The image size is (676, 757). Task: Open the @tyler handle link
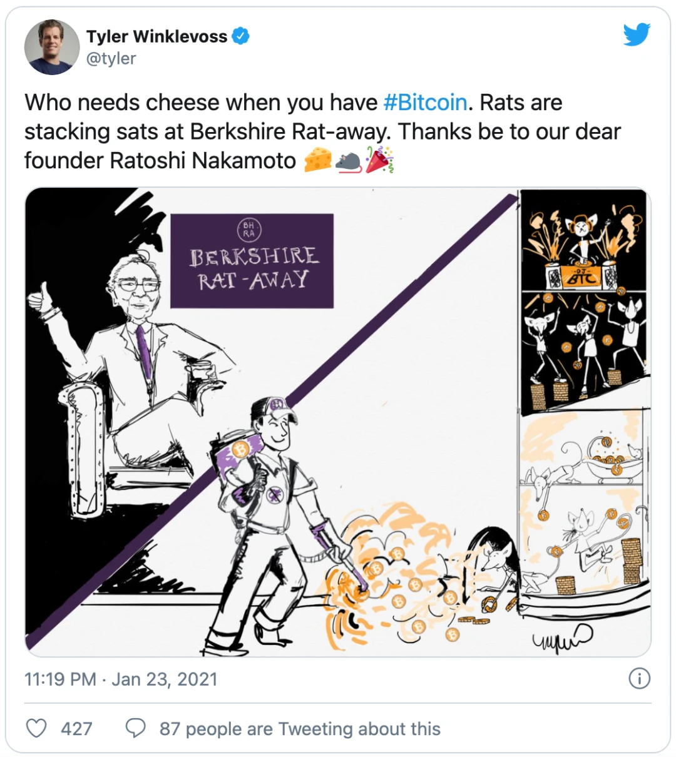111,58
